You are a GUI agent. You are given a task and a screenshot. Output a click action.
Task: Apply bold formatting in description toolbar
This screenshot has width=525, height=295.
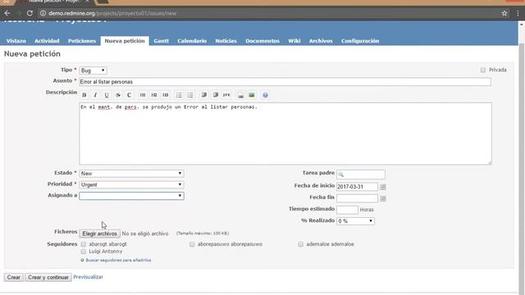pos(84,95)
